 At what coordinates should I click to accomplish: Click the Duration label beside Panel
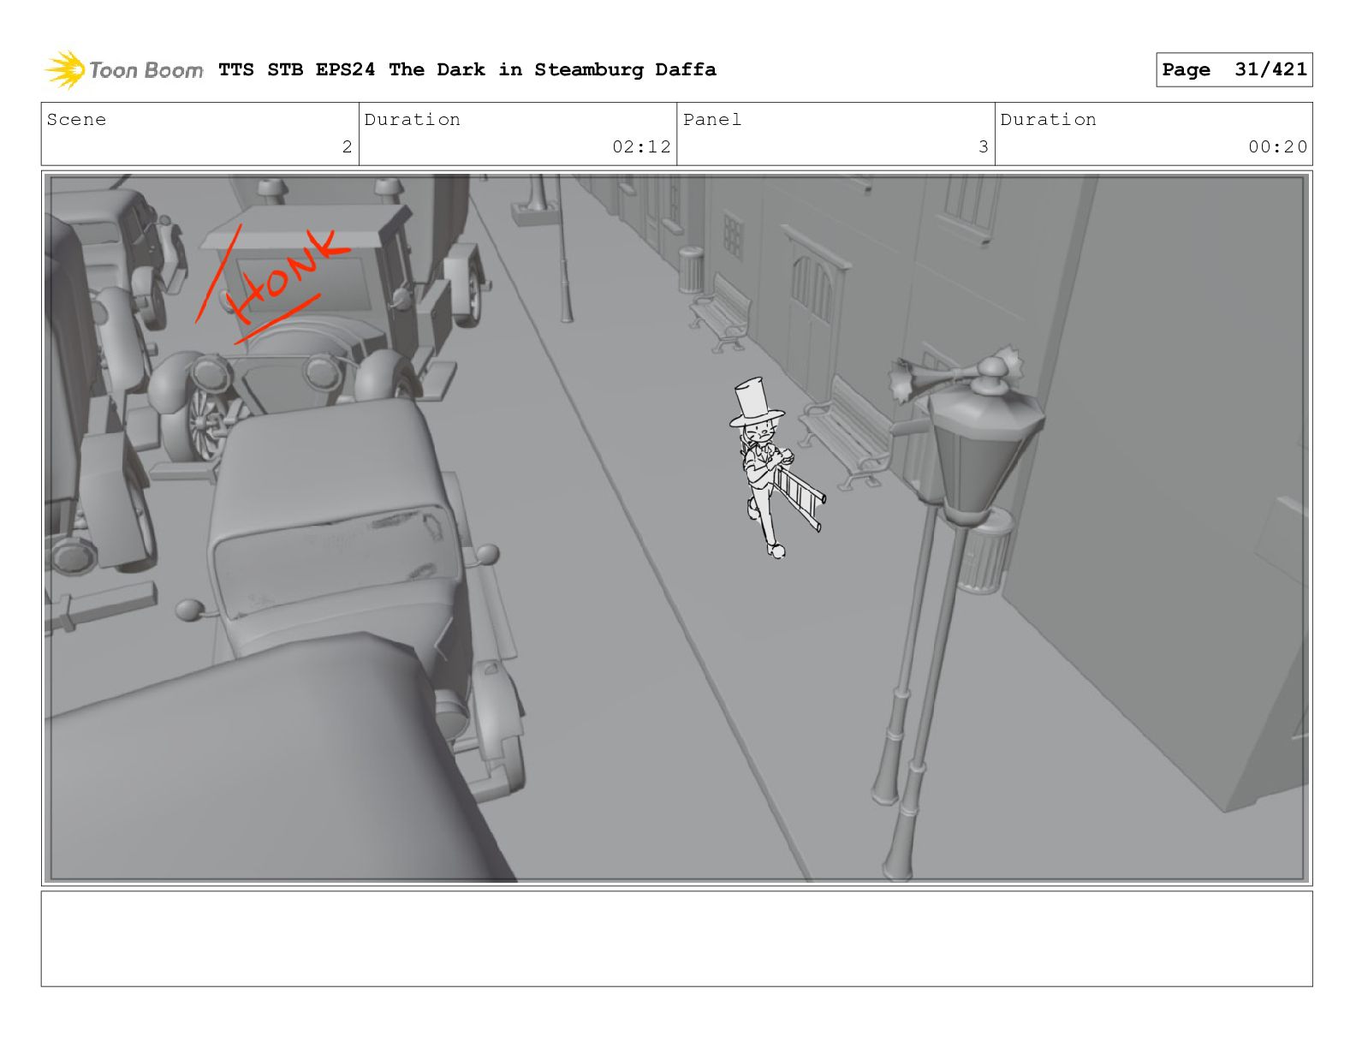(1049, 120)
